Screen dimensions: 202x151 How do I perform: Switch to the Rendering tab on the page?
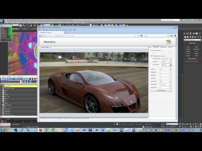(x=163, y=47)
